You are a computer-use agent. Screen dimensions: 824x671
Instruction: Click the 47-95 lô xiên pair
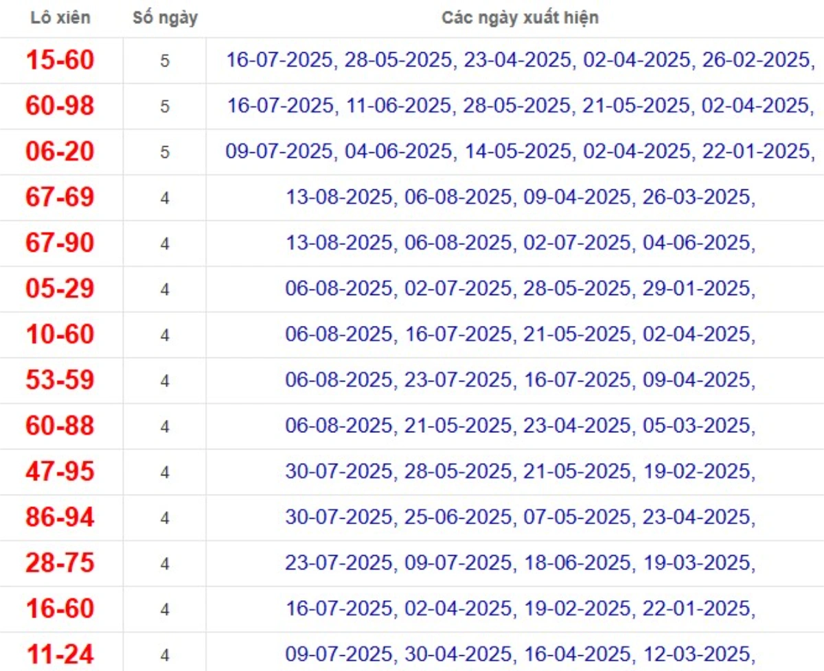point(60,472)
